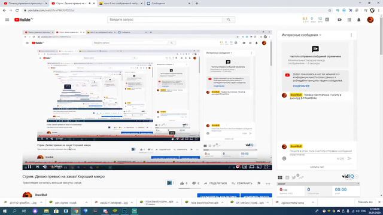This screenshot has width=383, height=215.
Task: Share the stream via ПОДЕЛИТЬСЯ
Action: point(215,183)
